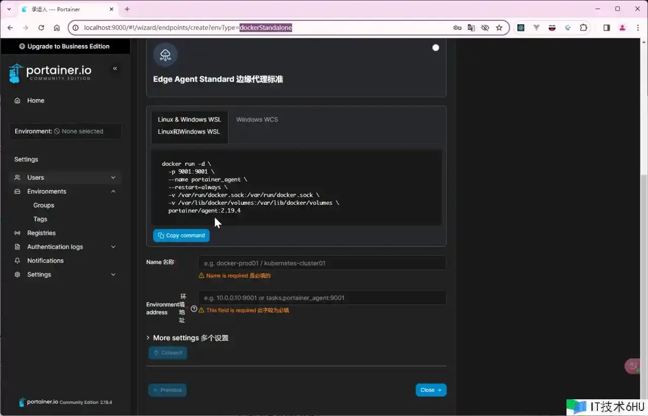Viewport: 648px width, 416px height.
Task: Open a new browser tab
Action: click(x=127, y=9)
